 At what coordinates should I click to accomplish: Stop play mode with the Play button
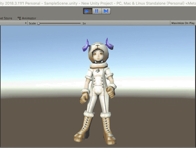pos(88,11)
